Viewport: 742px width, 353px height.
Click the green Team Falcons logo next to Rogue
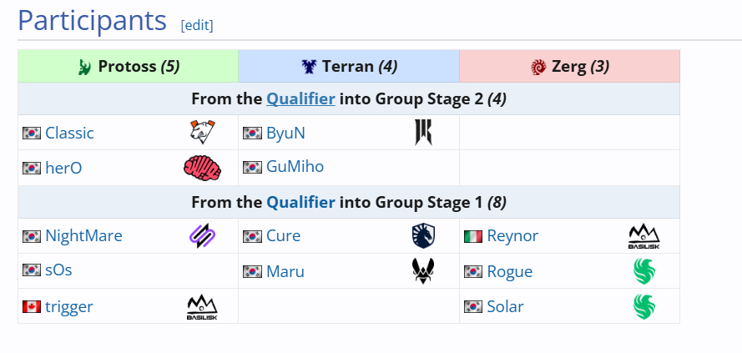(x=644, y=271)
